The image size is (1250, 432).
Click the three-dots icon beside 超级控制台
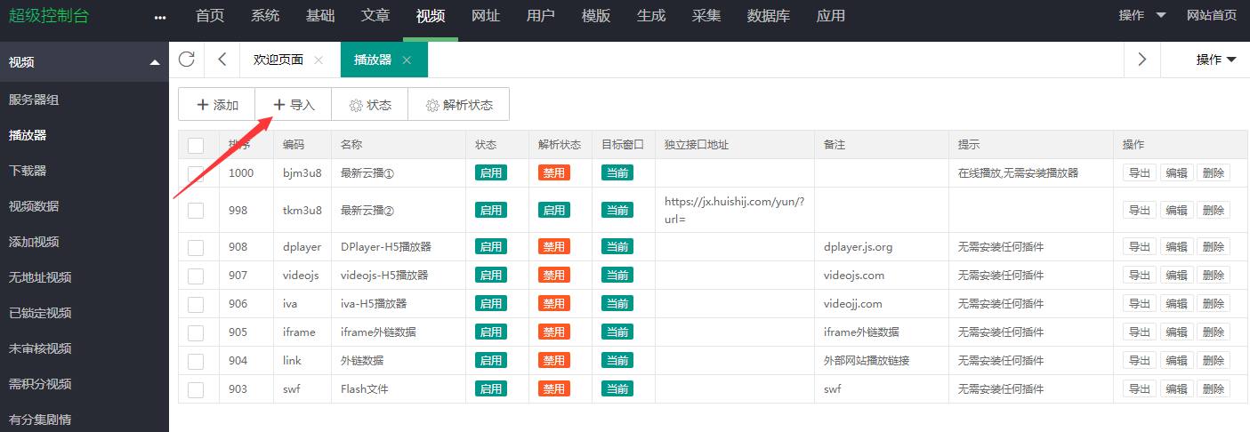point(160,17)
